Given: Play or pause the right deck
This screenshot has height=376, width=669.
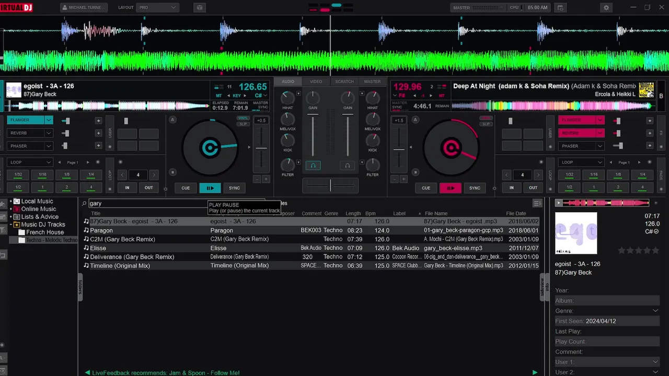Looking at the screenshot, I should point(450,188).
